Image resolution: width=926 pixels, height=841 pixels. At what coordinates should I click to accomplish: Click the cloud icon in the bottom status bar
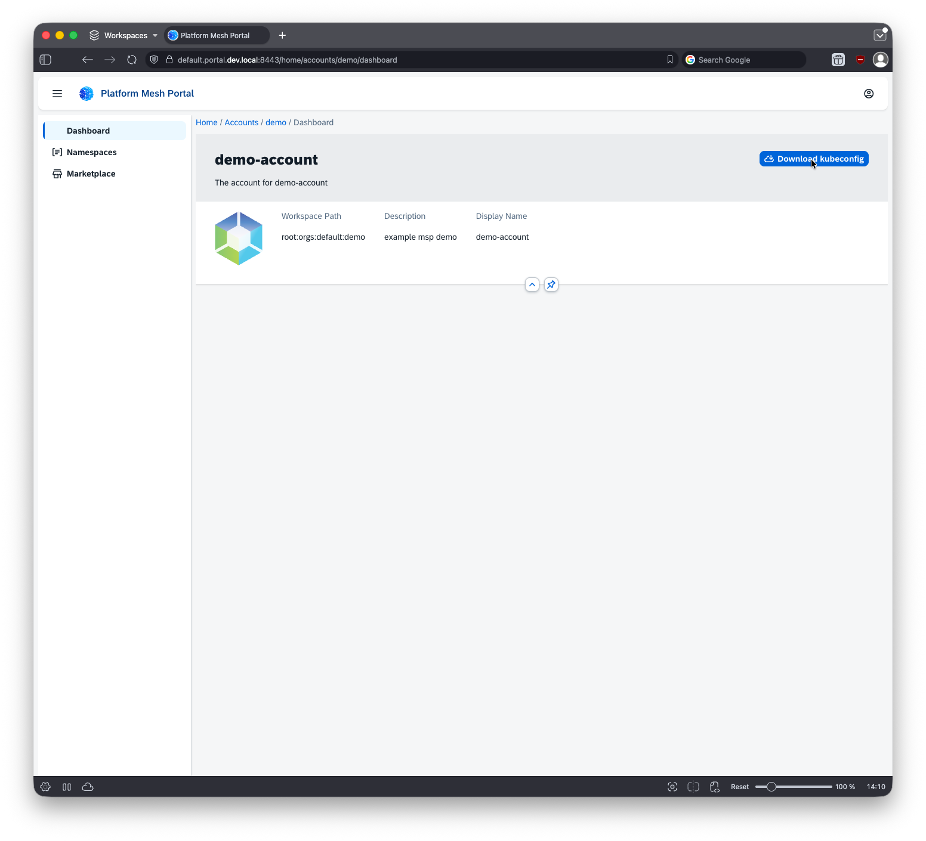(88, 787)
